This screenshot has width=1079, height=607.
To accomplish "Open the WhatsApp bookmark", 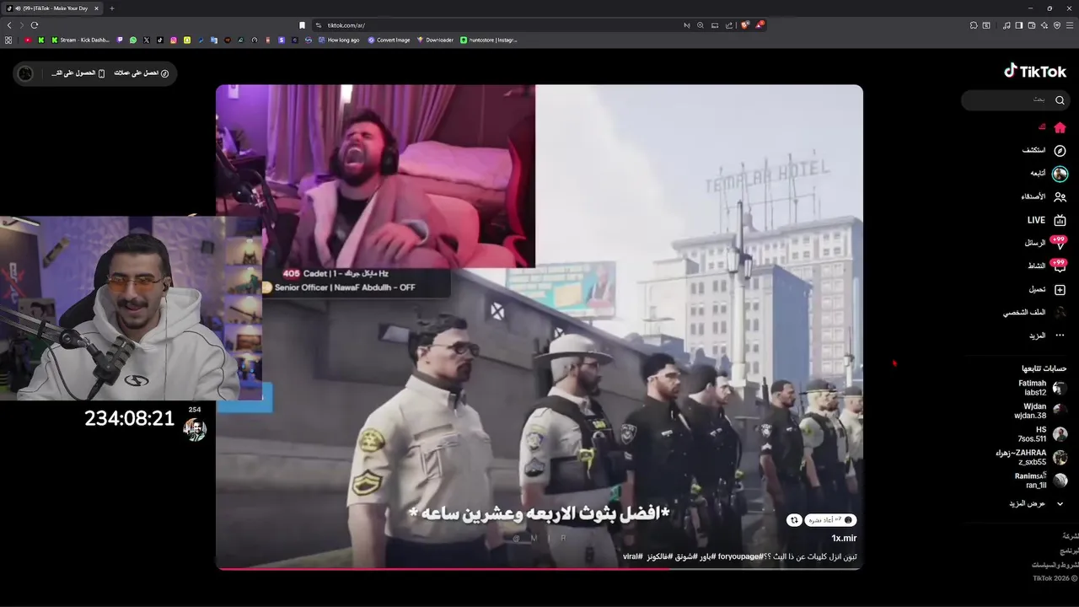I will (x=132, y=40).
